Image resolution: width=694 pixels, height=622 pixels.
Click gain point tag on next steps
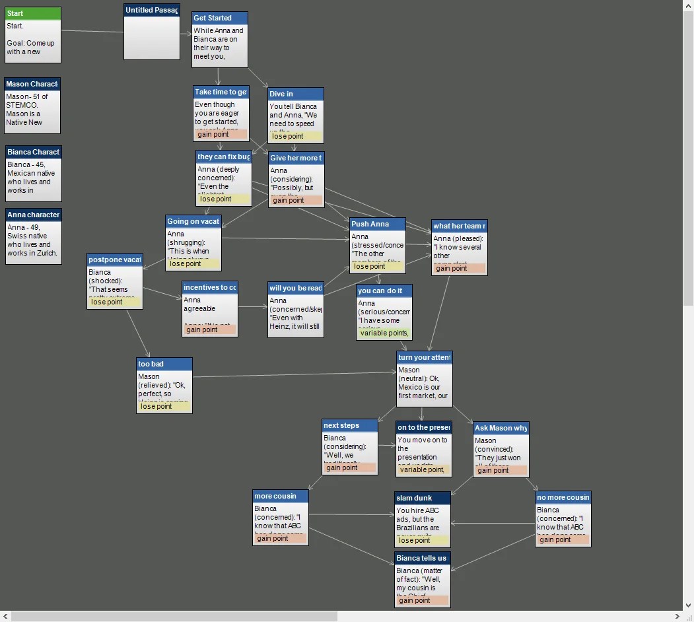pos(350,467)
